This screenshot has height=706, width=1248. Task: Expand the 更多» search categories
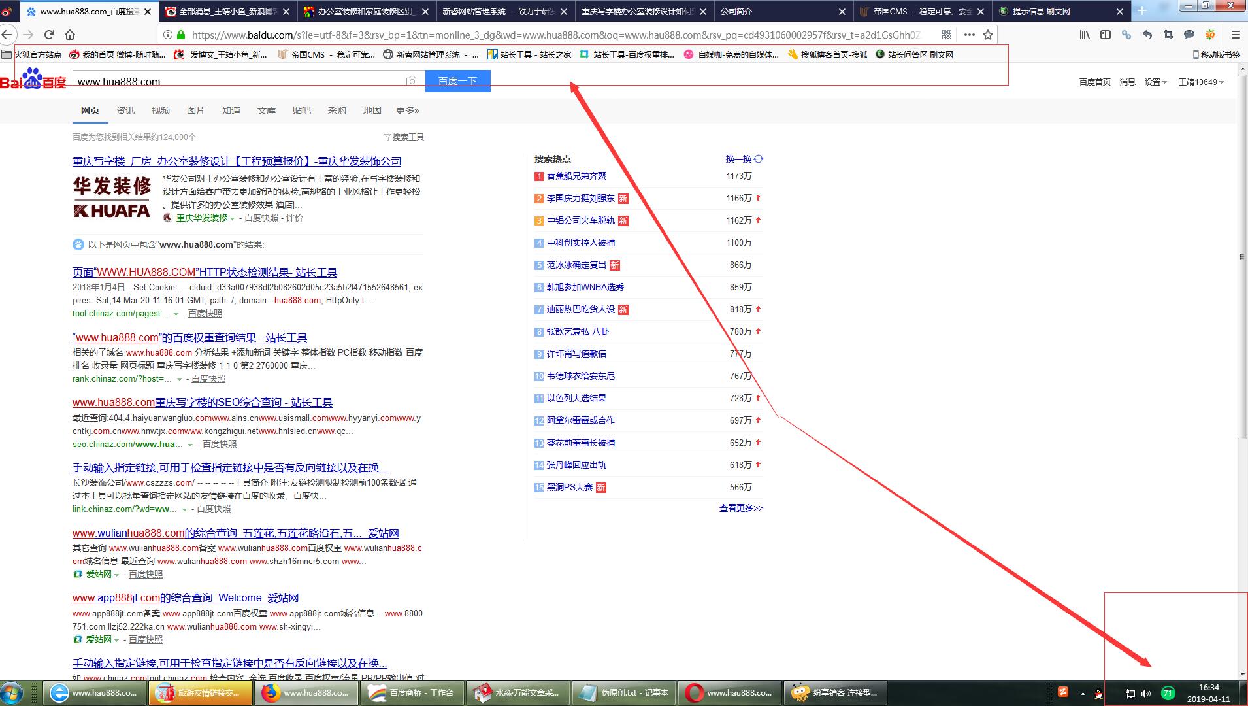pos(408,110)
